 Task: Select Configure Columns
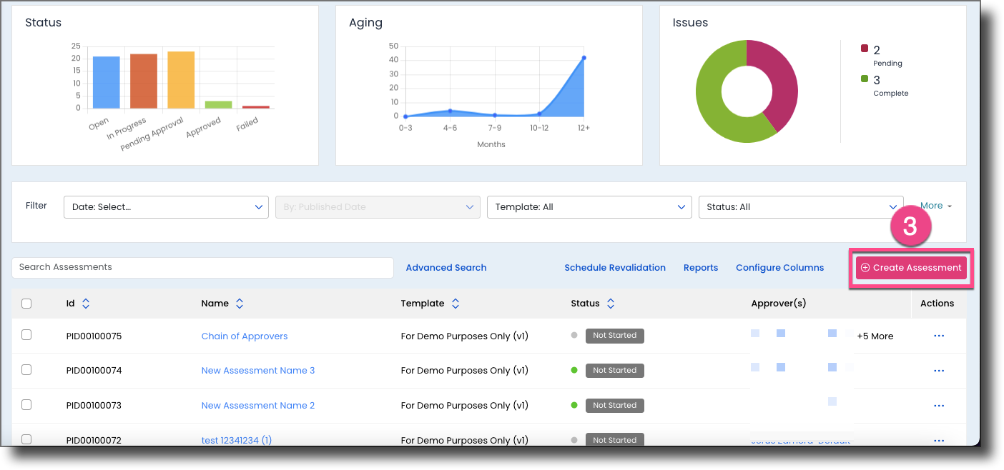(x=779, y=267)
